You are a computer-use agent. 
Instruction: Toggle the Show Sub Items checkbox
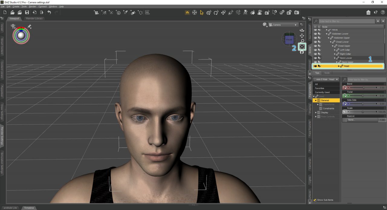tap(315, 200)
